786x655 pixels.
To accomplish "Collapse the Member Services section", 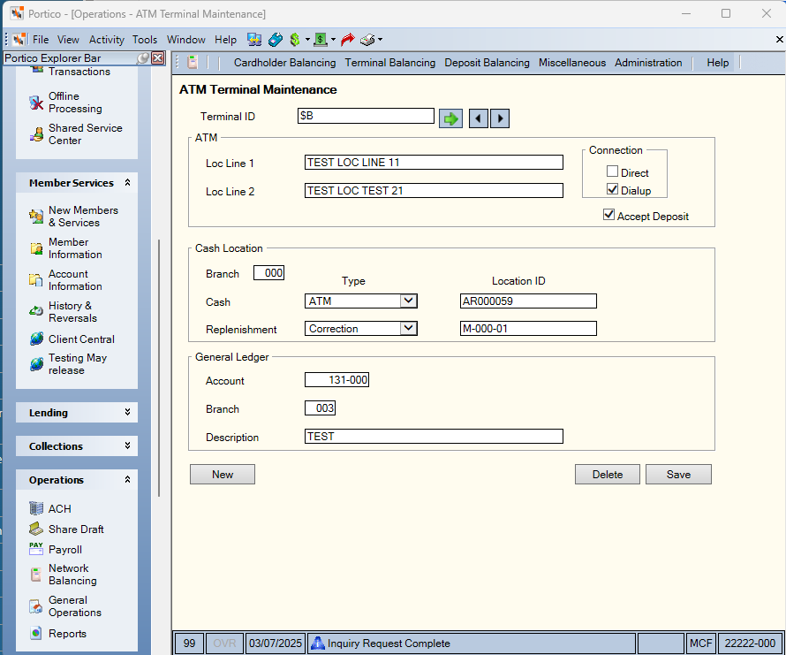I will coord(127,183).
